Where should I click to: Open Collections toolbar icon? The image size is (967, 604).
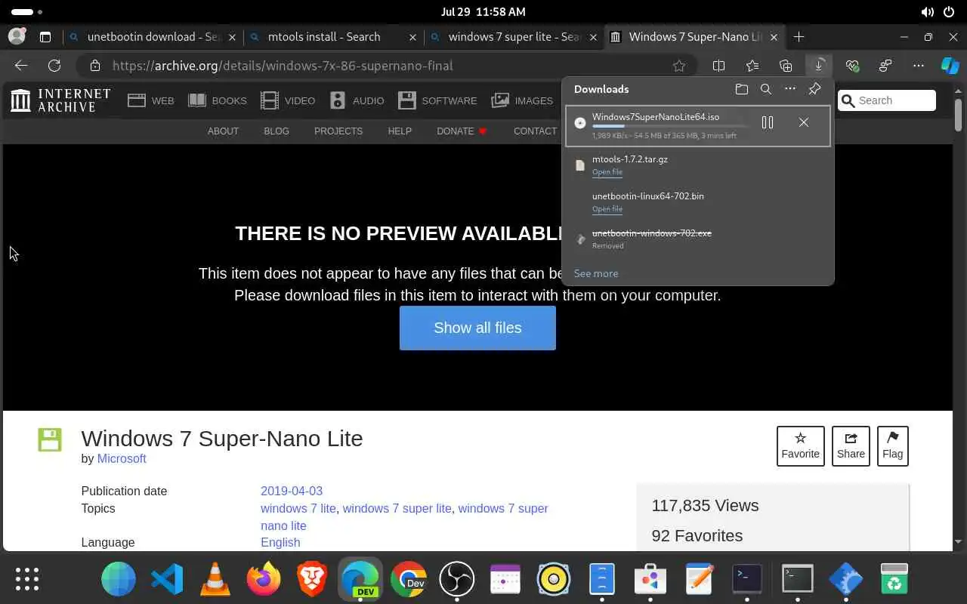786,66
